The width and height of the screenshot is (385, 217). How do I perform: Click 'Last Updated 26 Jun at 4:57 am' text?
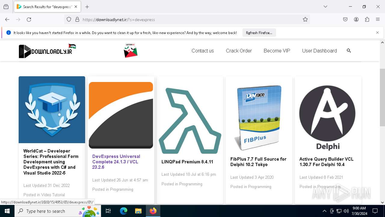pyautogui.click(x=120, y=180)
